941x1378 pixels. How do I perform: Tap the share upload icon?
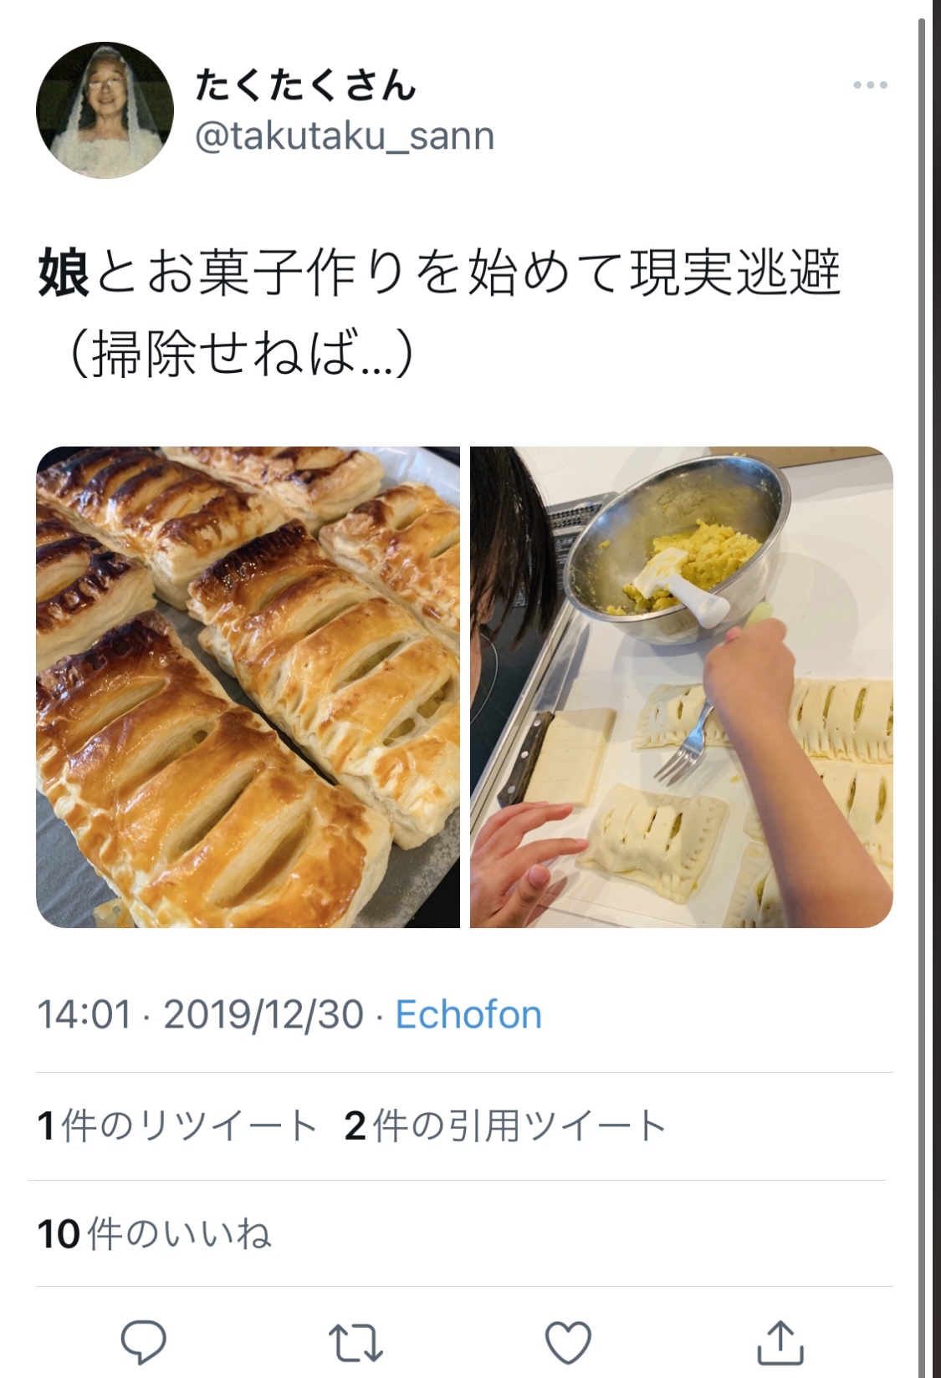[x=780, y=1341]
